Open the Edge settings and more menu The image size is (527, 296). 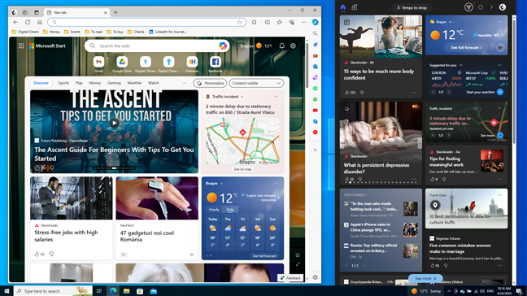point(303,22)
